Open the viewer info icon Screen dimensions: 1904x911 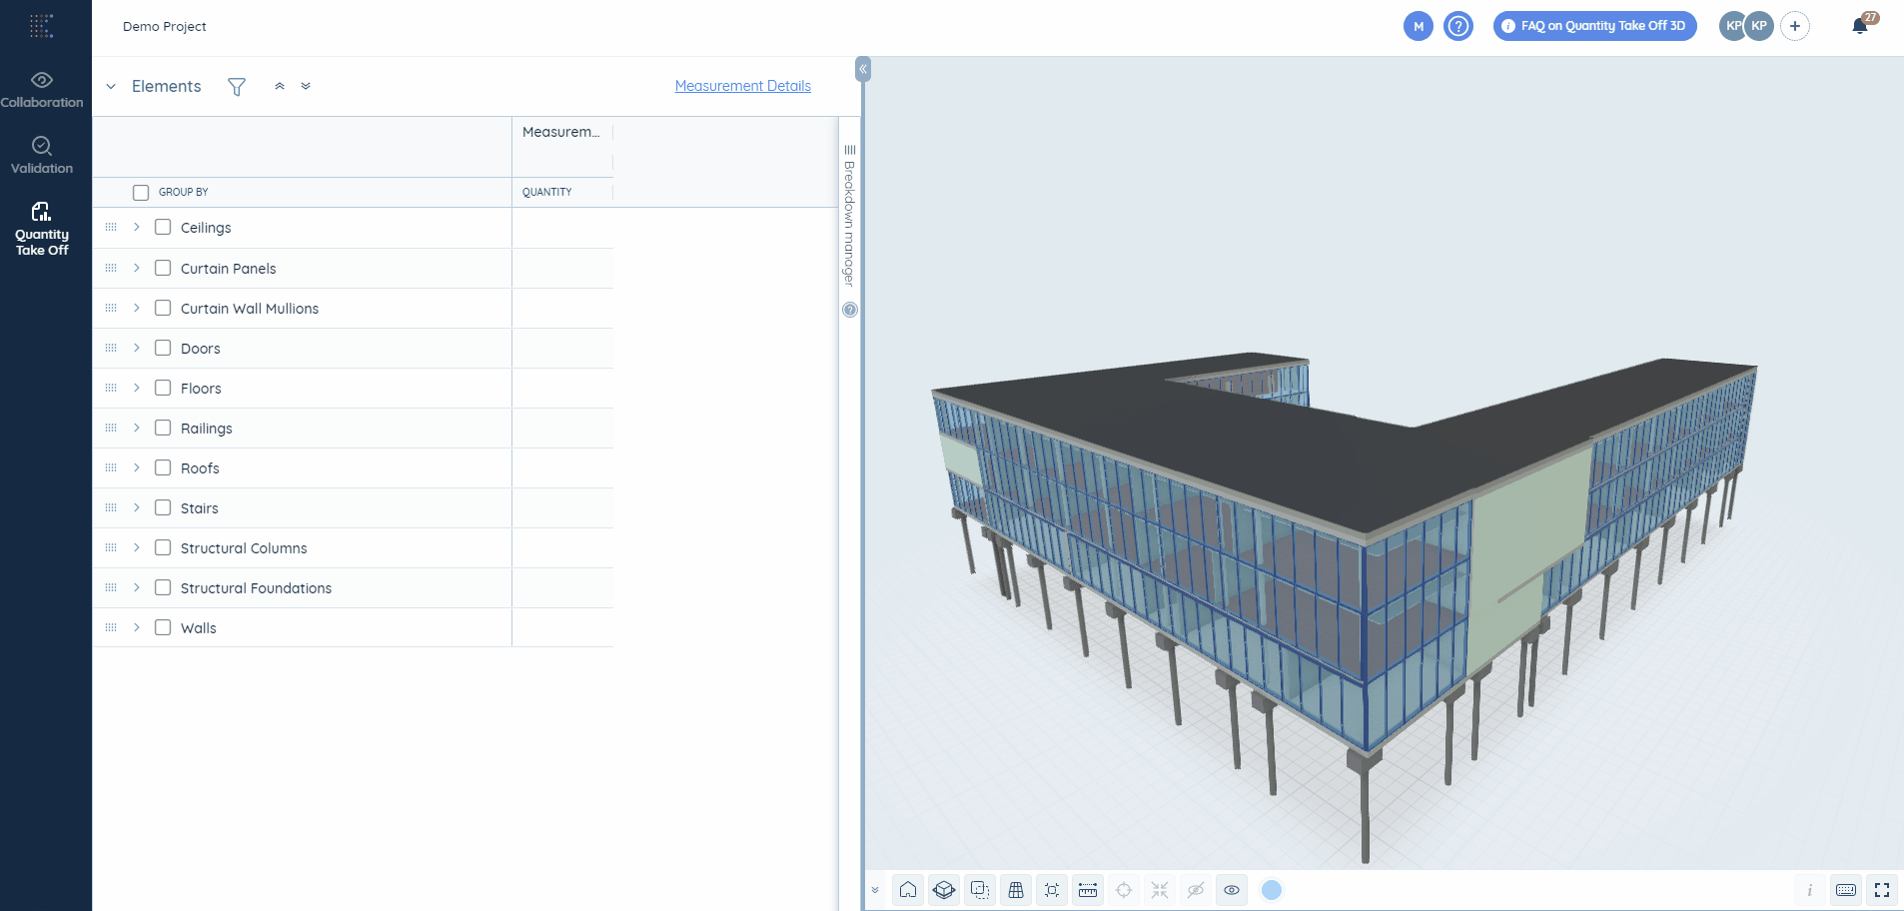click(1810, 890)
